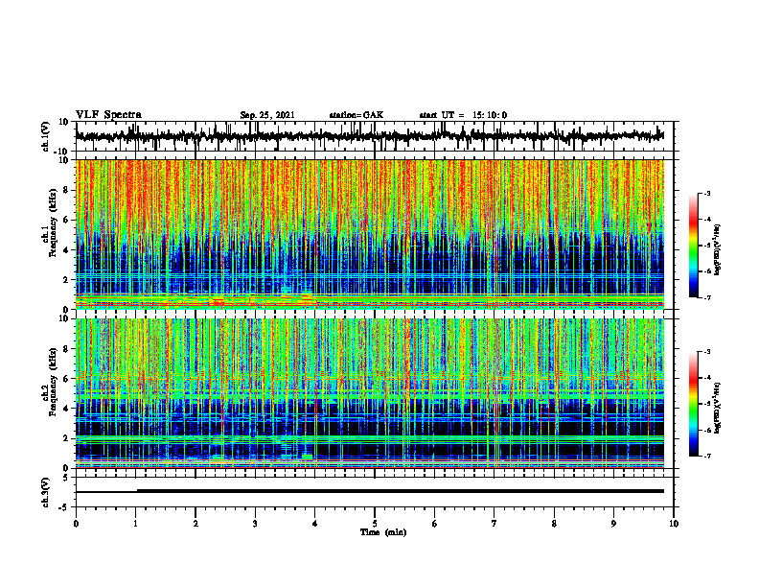Click the "-10" tick on ch.1(V) axis
Viewport: 759px width, 587px height.
tap(62, 152)
